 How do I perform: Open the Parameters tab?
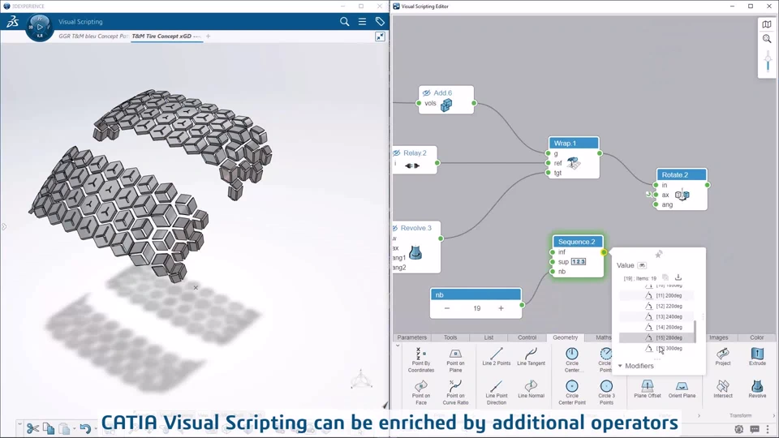[412, 337]
